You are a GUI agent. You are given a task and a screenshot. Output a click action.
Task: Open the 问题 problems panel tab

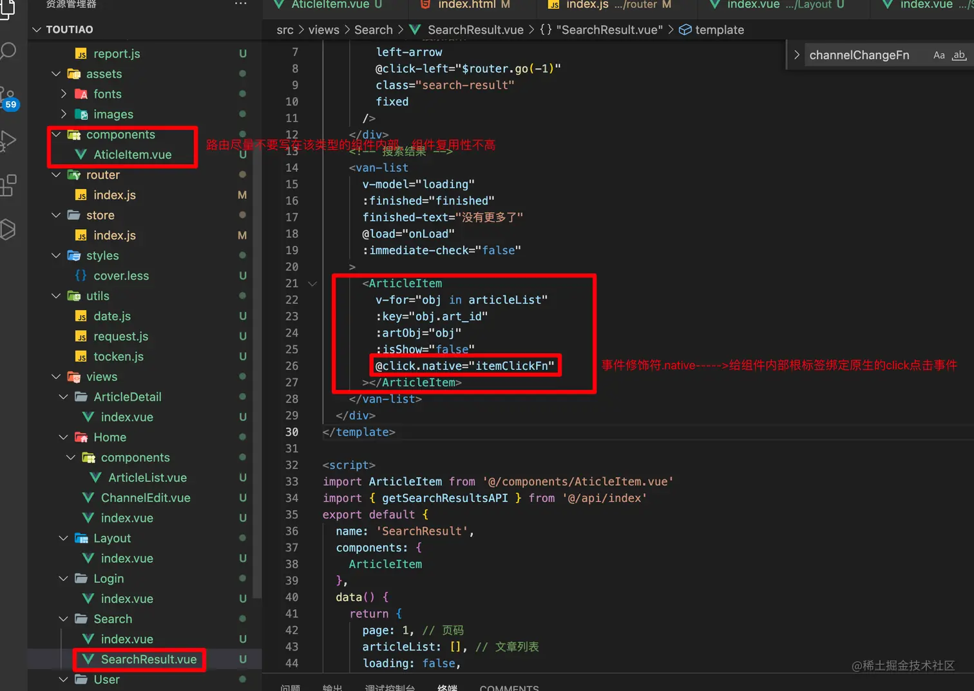point(290,687)
